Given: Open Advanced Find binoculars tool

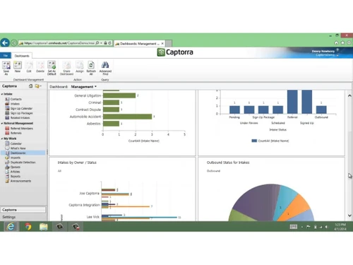Looking at the screenshot, I should 105,68.
